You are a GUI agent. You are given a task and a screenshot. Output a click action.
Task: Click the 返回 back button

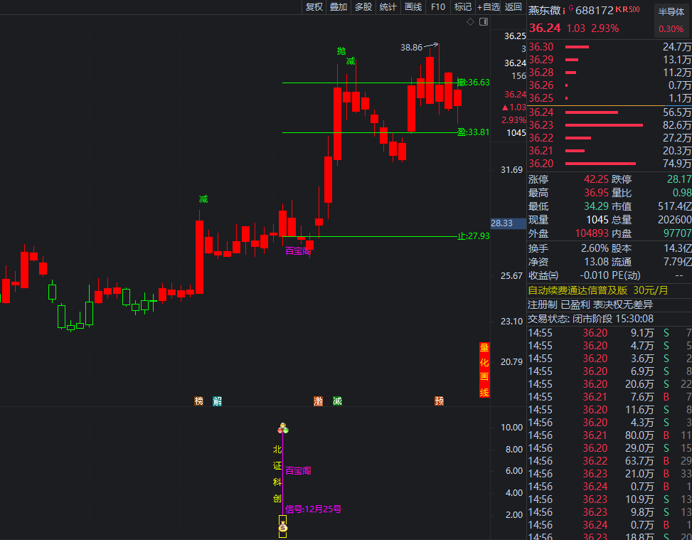(x=513, y=7)
